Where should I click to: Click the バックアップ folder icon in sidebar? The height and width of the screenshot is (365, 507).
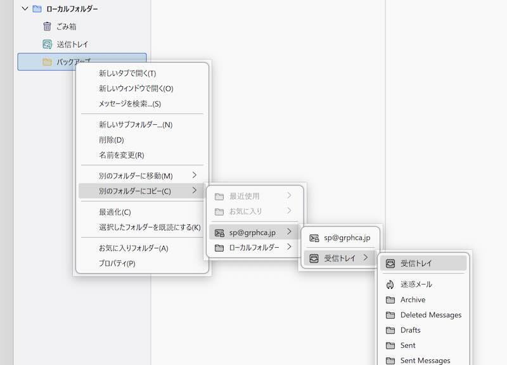point(47,62)
